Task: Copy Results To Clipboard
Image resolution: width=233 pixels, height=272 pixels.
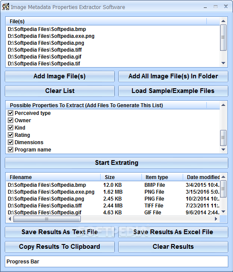Action: [x=60, y=247]
